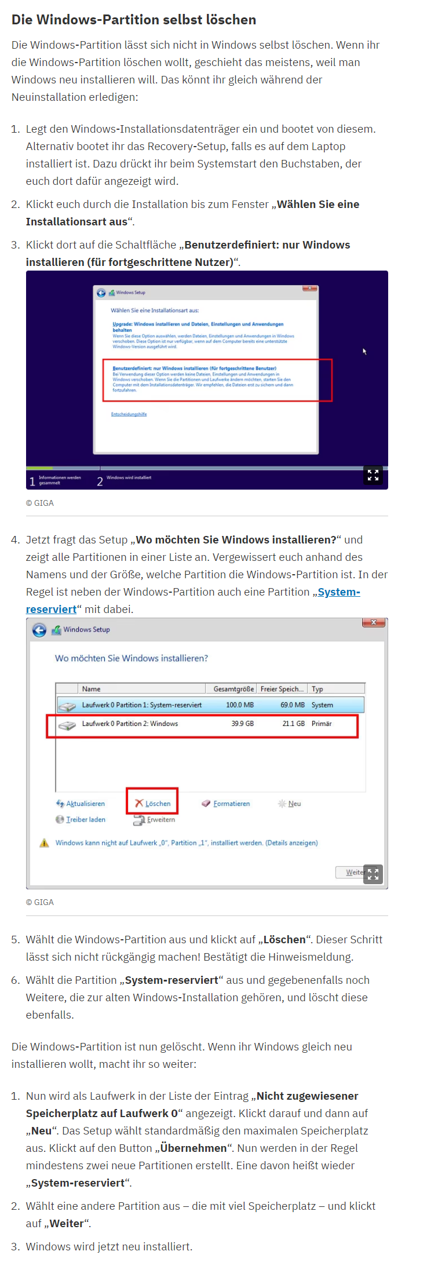Click the drive icon of Partition 1 System-reserviert
This screenshot has width=427, height=1266.
pyautogui.click(x=67, y=706)
